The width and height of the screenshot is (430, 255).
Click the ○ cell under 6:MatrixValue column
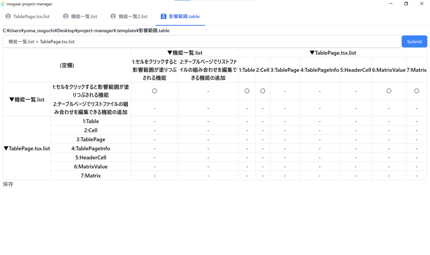click(389, 91)
